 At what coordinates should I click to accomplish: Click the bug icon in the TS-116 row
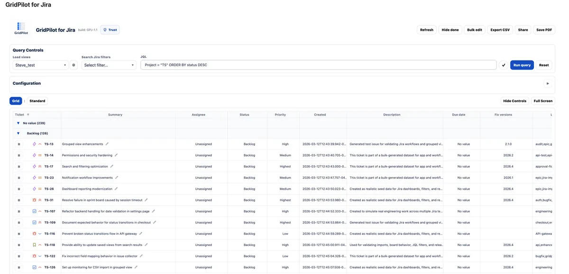pyautogui.click(x=35, y=234)
